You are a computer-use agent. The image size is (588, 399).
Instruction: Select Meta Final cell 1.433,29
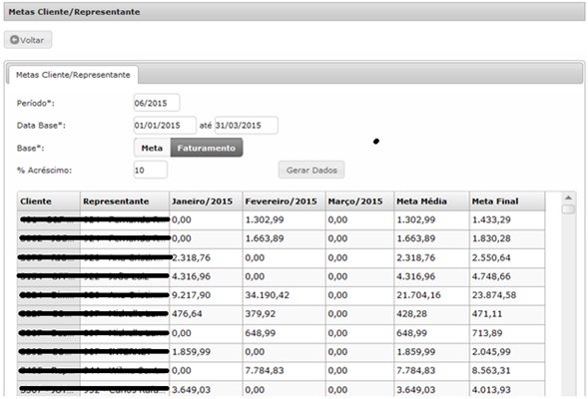point(507,219)
